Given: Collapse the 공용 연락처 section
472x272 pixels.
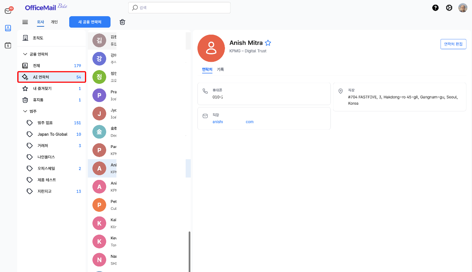Looking at the screenshot, I should pyautogui.click(x=25, y=54).
